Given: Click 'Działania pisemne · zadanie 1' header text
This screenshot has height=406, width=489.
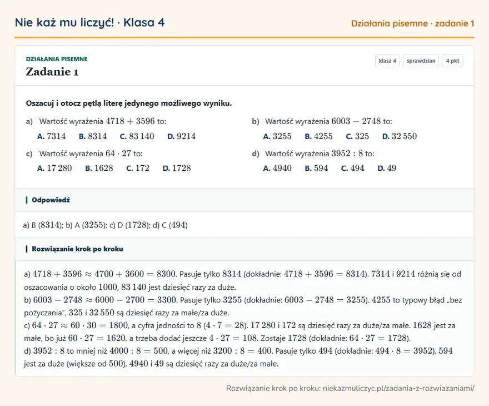Looking at the screenshot, I should (412, 23).
